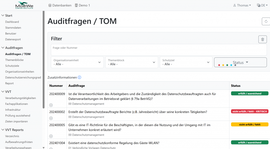The height and width of the screenshot is (149, 270).
Task: Expand row 202400005 with plus icon
Action: coord(51,136)
